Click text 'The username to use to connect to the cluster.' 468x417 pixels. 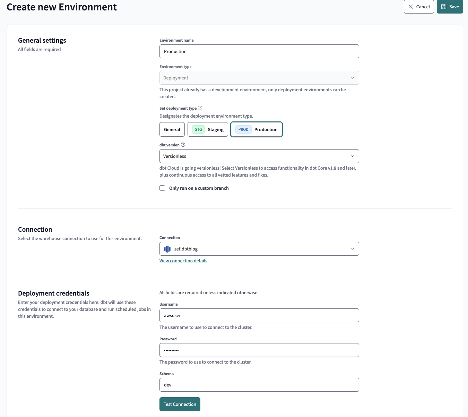click(206, 327)
